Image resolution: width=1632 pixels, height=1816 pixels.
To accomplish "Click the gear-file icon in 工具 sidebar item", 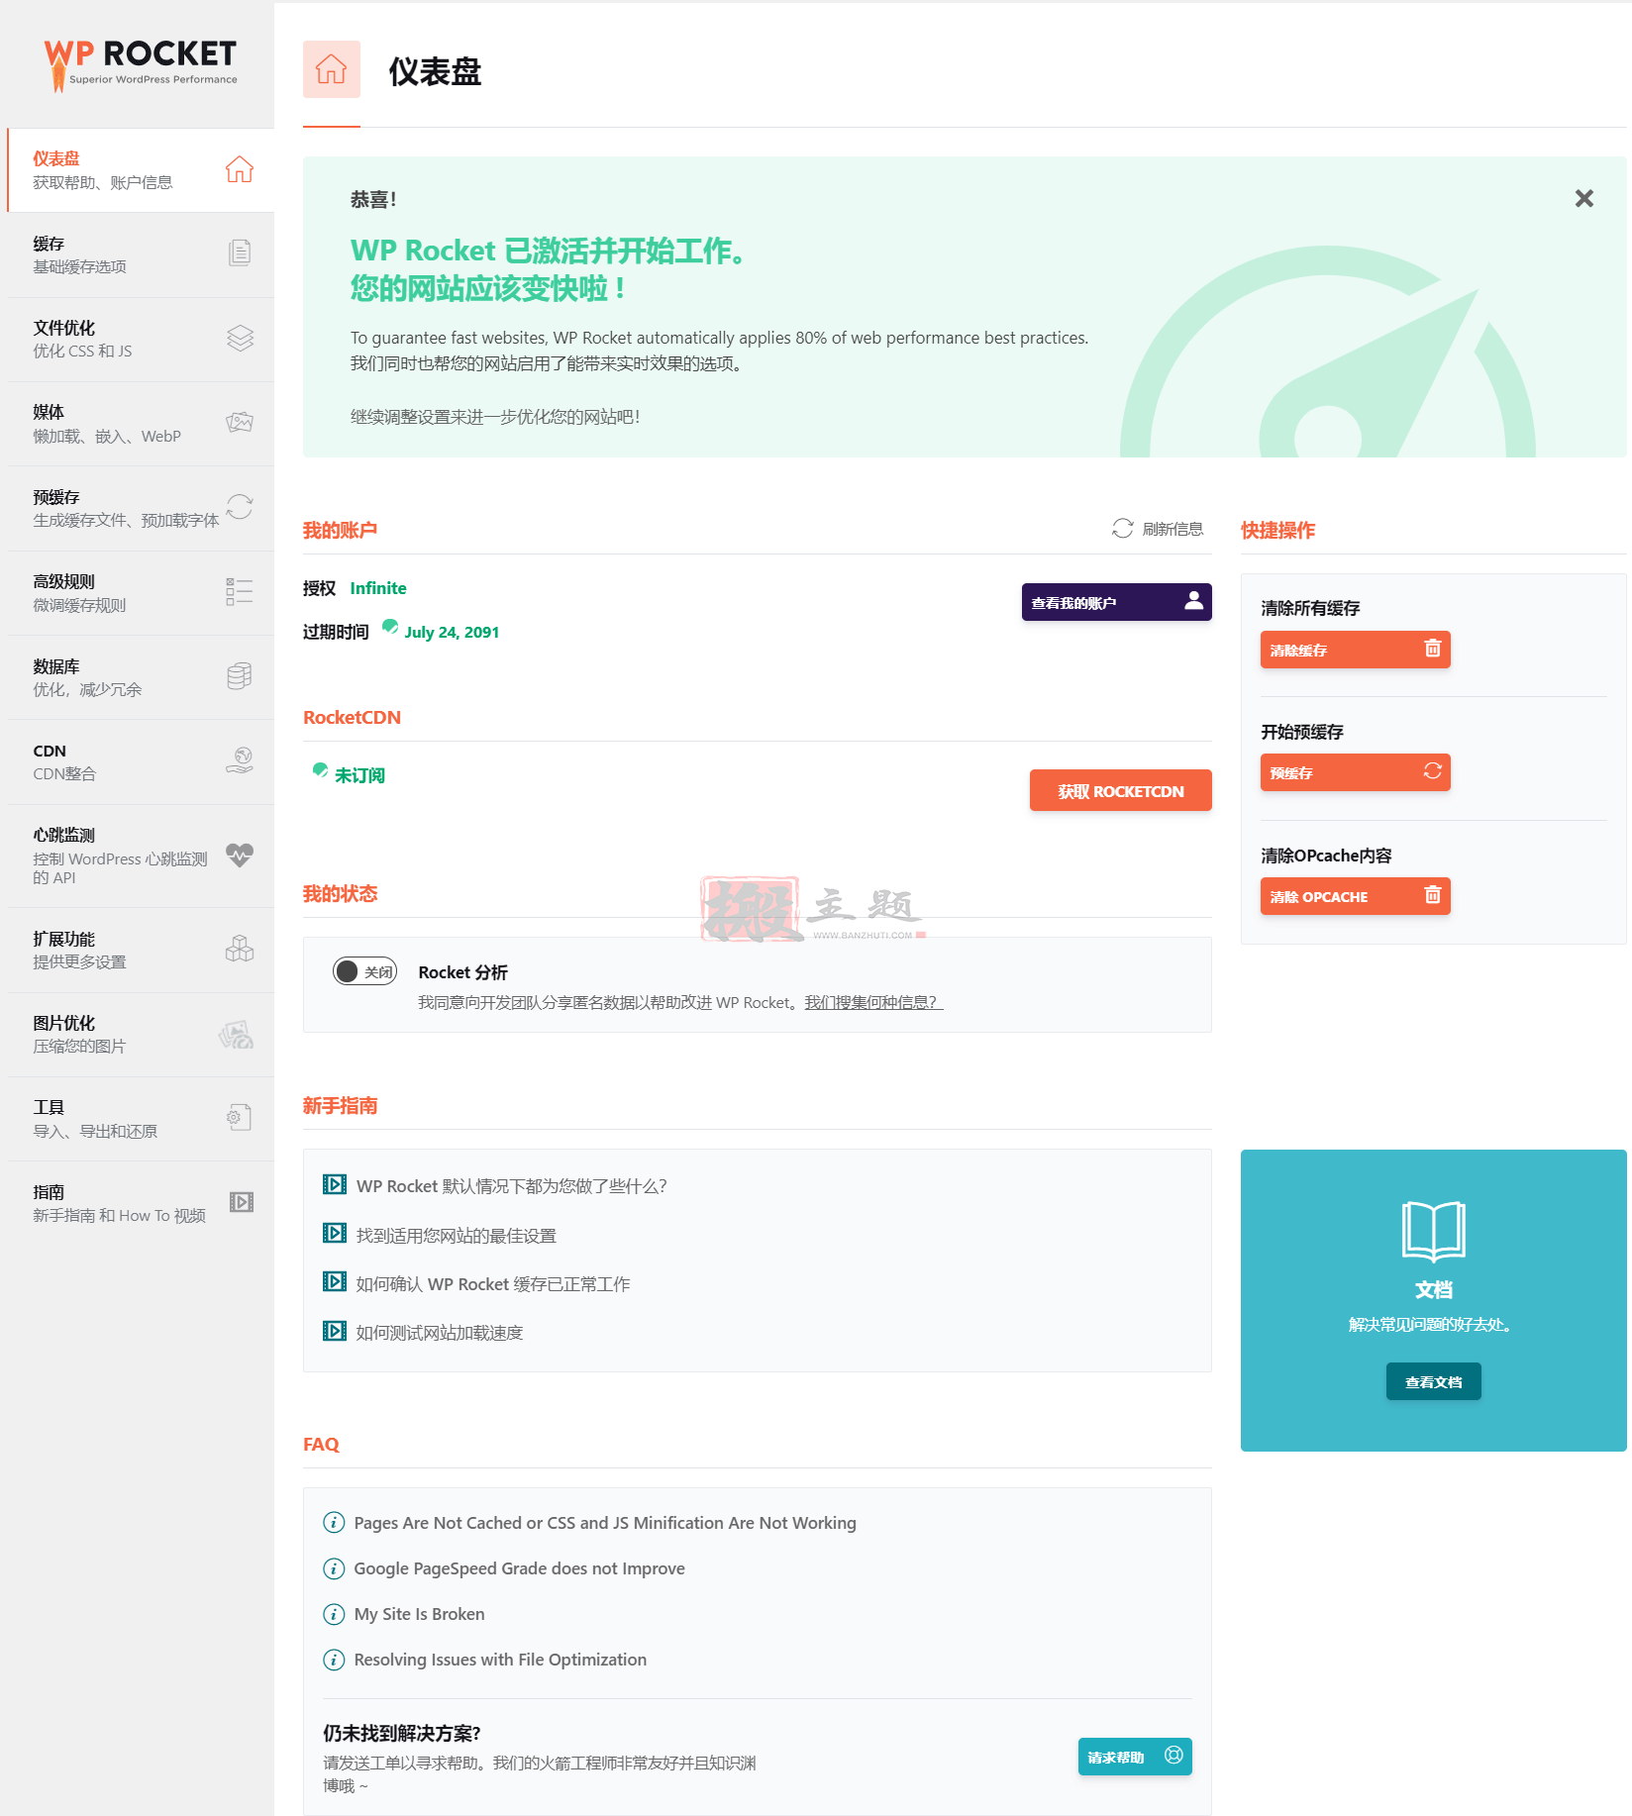I will click(239, 1117).
